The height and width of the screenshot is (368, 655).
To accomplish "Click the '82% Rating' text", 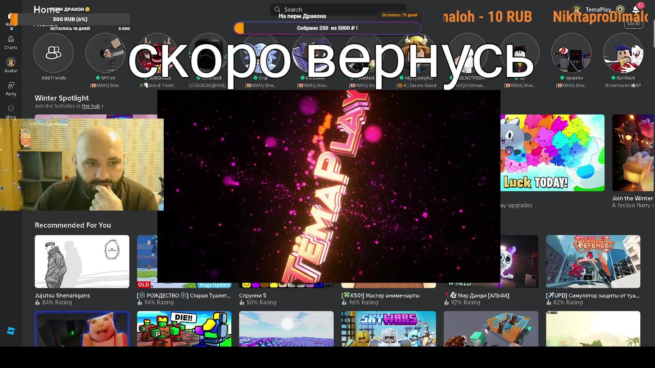I will 568,302.
